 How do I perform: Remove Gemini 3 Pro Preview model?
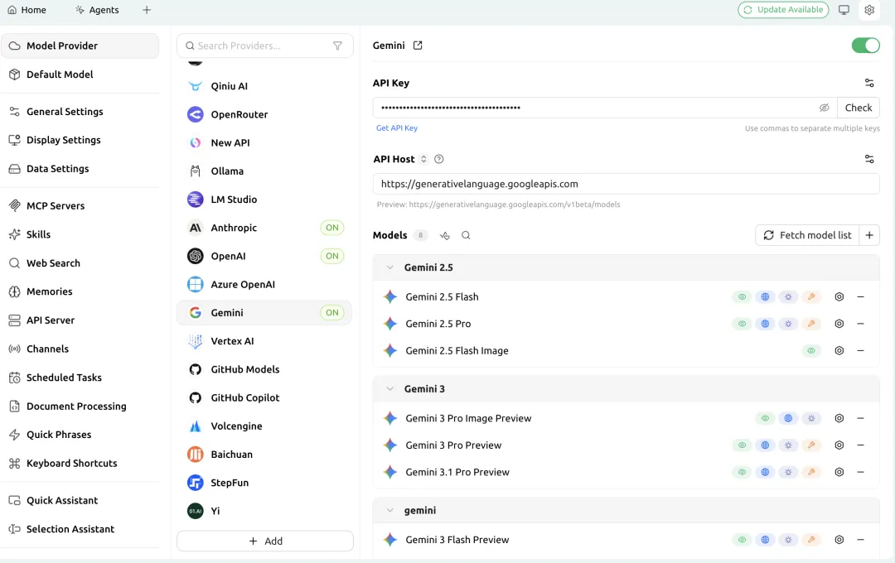[861, 445]
